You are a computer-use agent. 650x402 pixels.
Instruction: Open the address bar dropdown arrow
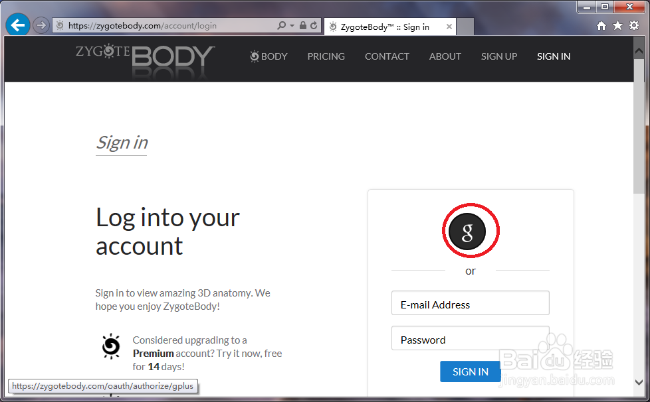pos(292,26)
